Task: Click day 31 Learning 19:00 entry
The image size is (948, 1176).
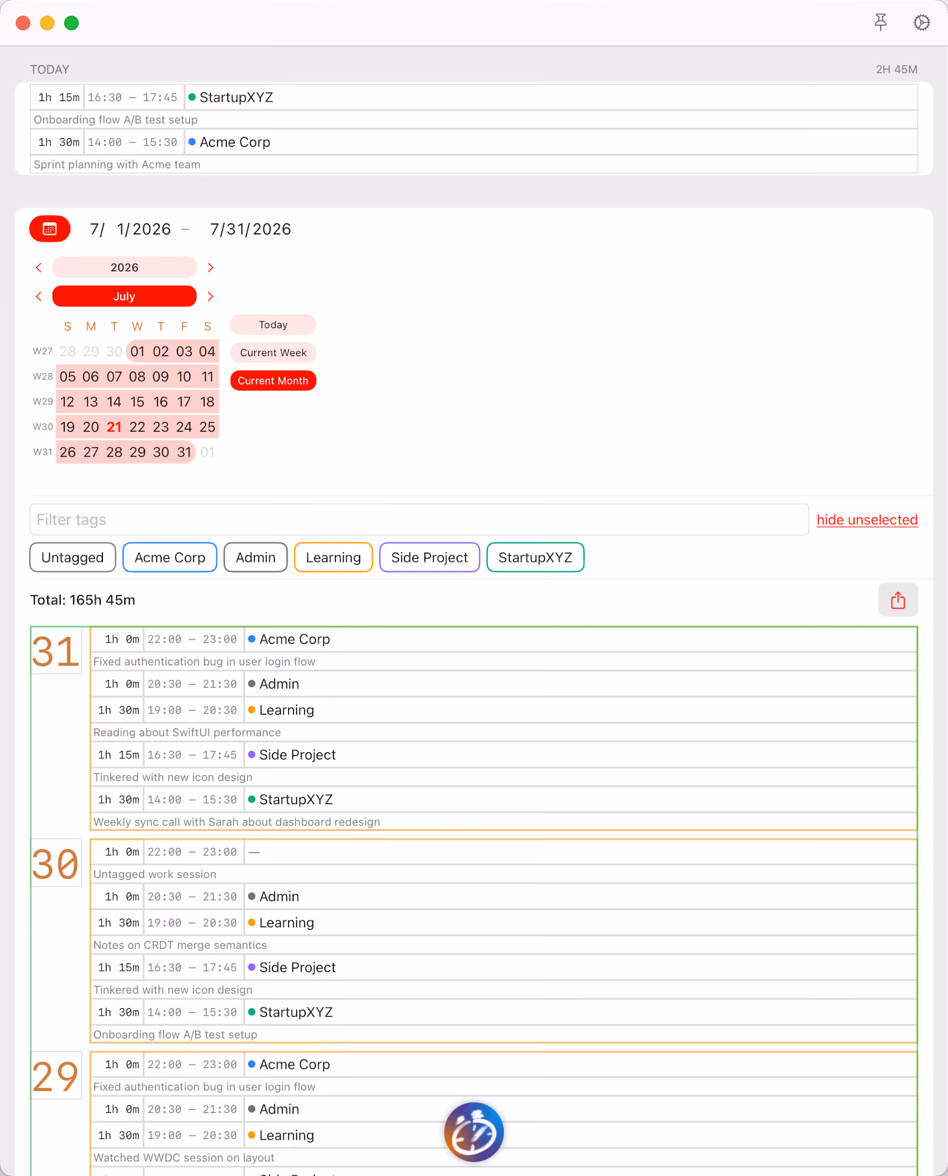Action: pos(504,710)
